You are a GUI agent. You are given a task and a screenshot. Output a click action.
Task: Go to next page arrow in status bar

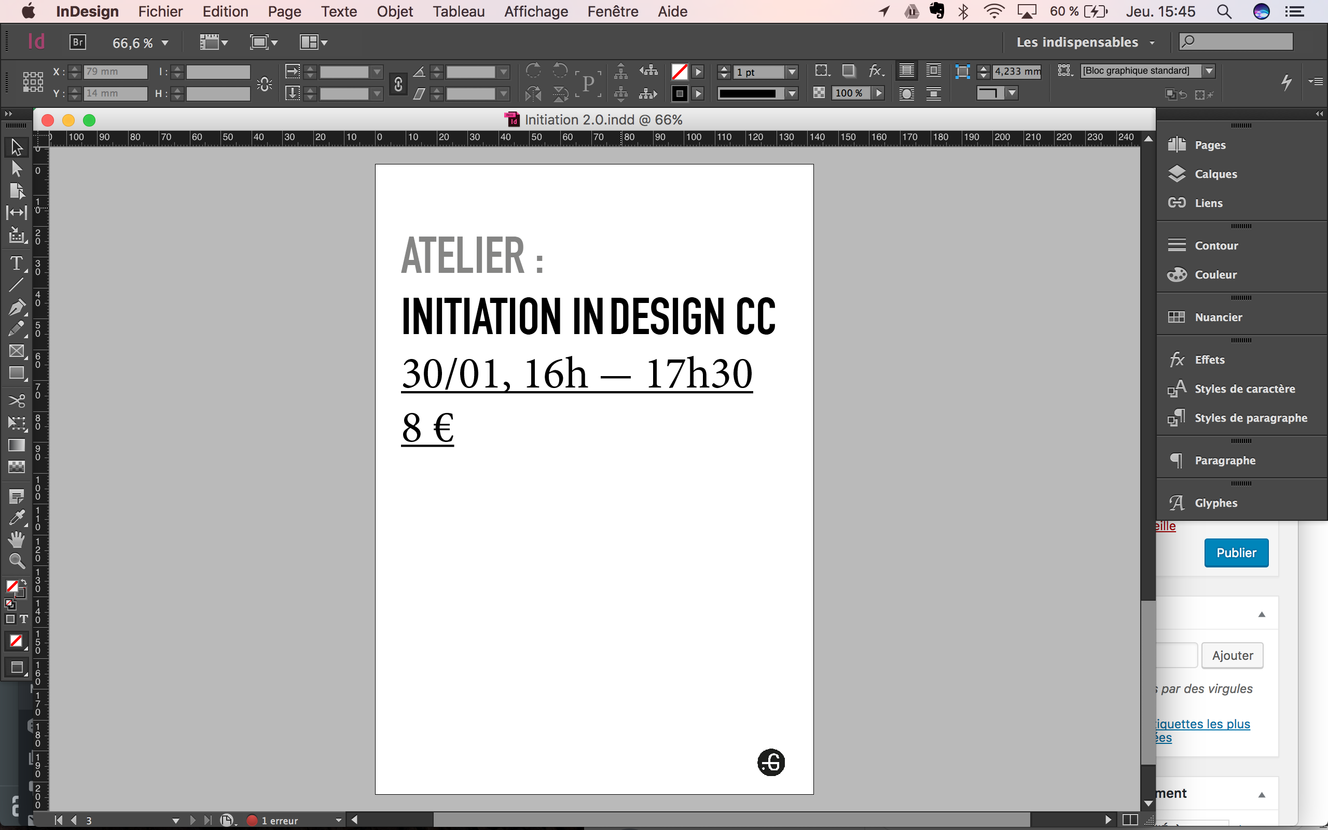(192, 820)
